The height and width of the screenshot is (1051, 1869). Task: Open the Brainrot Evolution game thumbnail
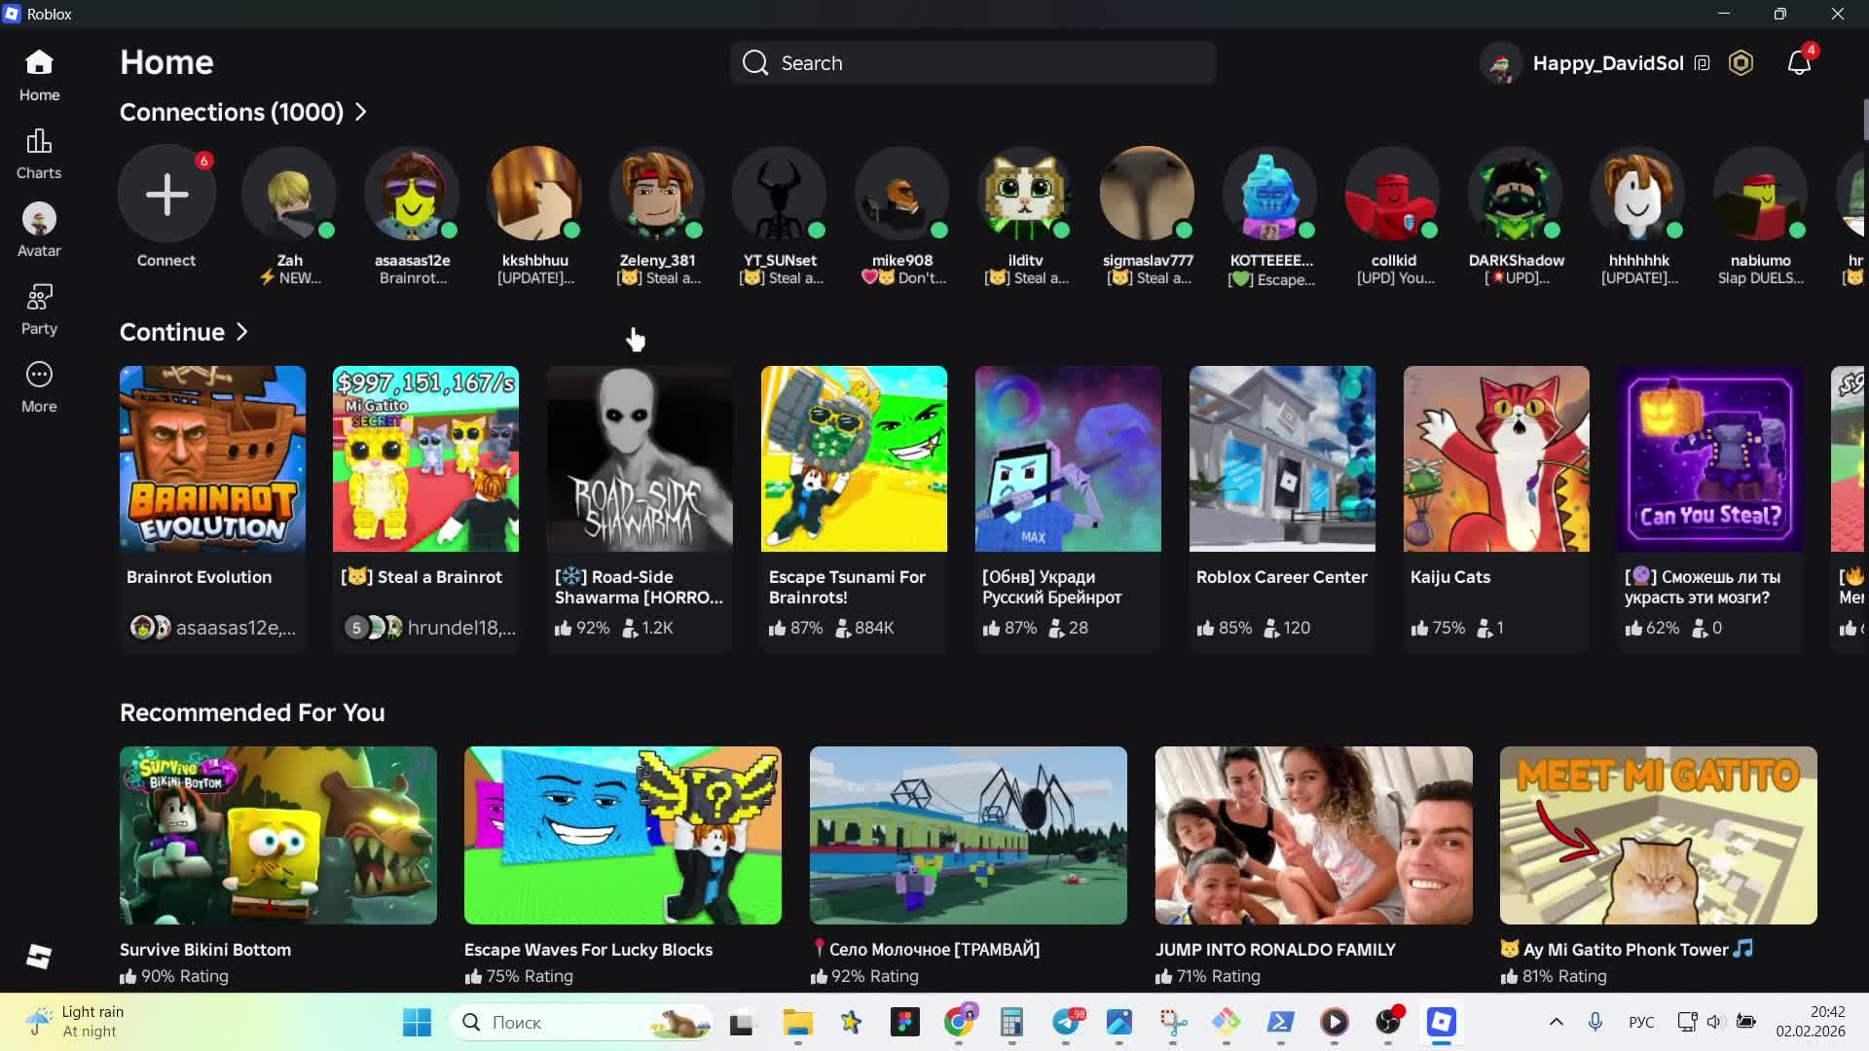pos(212,458)
